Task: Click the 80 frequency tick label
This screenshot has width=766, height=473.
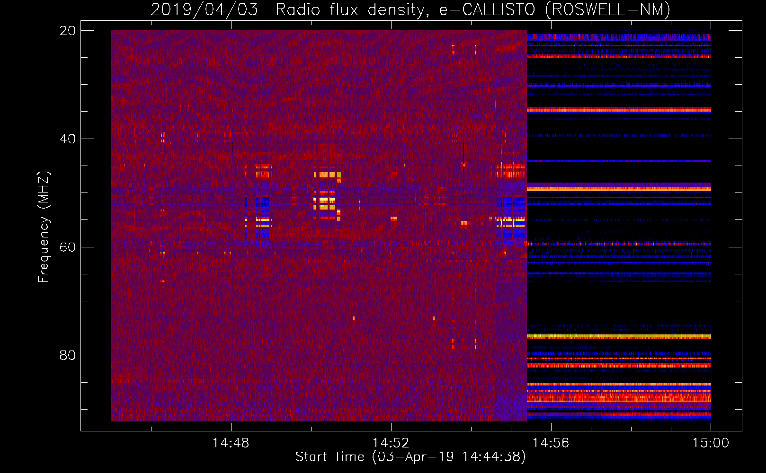Action: tap(68, 355)
